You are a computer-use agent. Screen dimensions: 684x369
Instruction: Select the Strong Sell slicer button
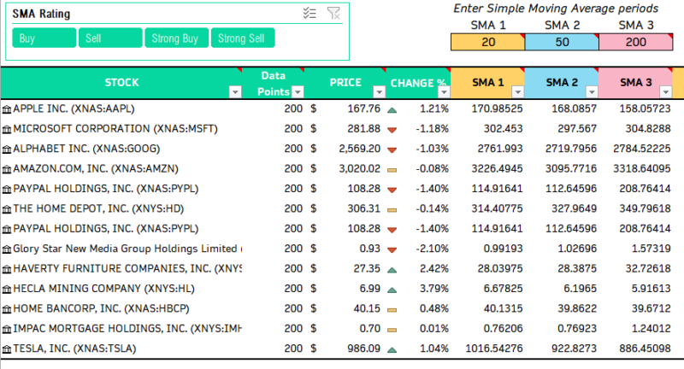[243, 38]
